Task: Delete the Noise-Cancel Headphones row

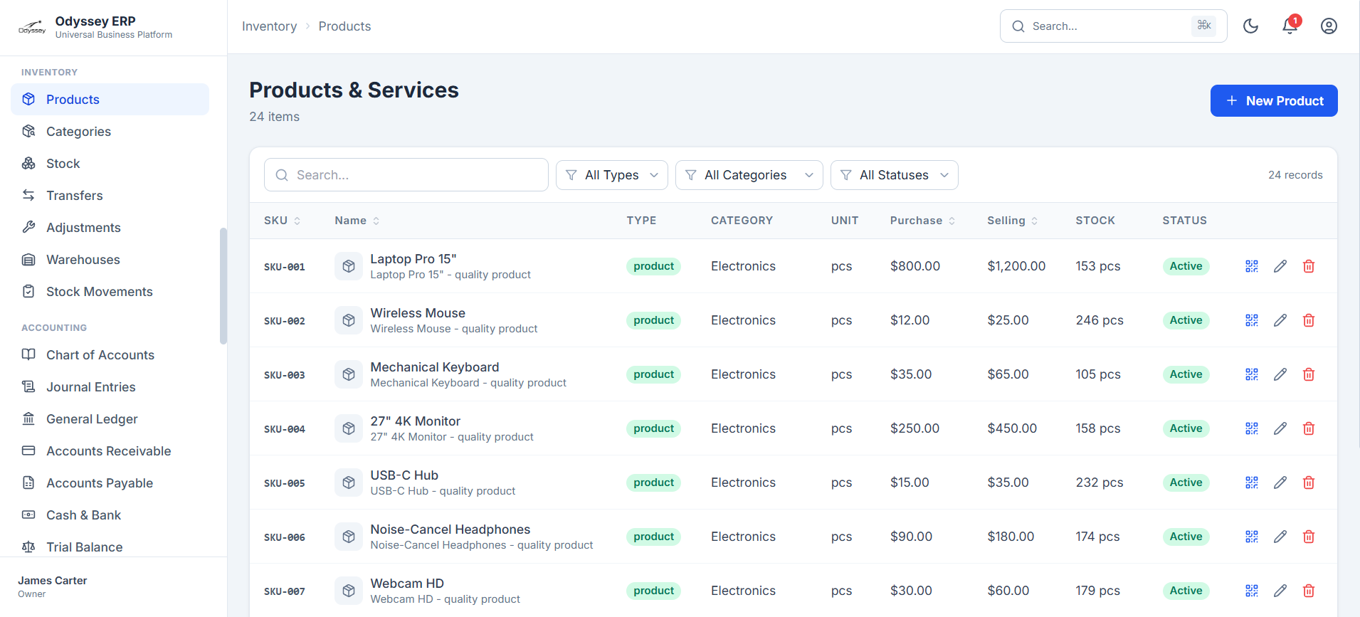Action: 1309,537
